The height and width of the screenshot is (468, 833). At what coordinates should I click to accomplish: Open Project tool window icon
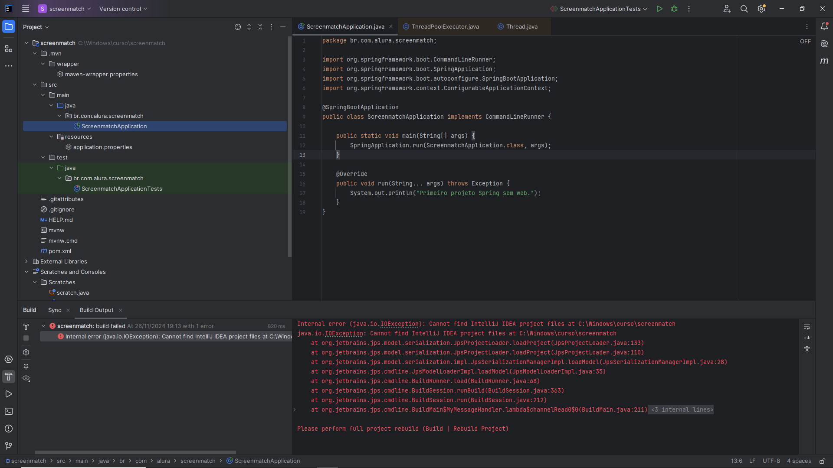(9, 26)
